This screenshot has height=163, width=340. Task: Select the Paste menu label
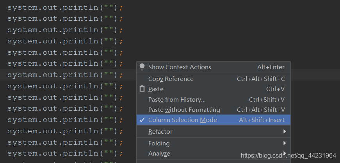(x=156, y=89)
